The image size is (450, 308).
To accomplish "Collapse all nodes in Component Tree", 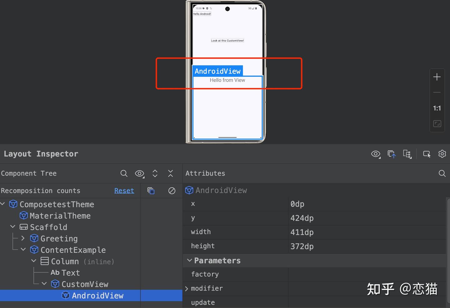I will (171, 174).
